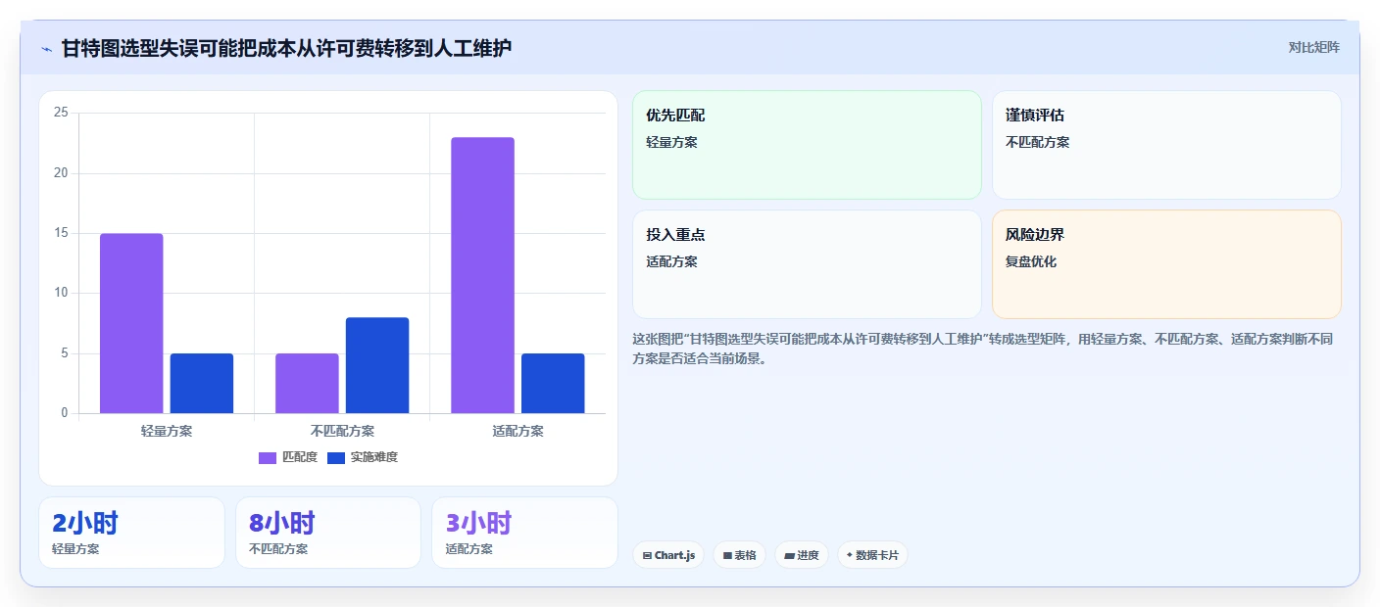This screenshot has width=1380, height=607.
Task: Click the 表格 tag chip
Action: (x=739, y=555)
